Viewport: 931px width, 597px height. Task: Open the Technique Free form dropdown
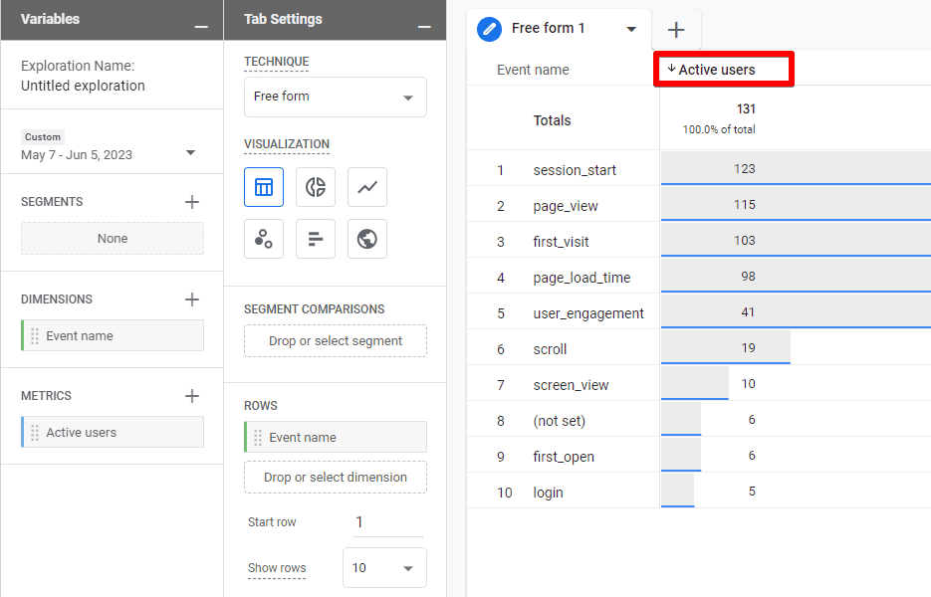click(336, 98)
